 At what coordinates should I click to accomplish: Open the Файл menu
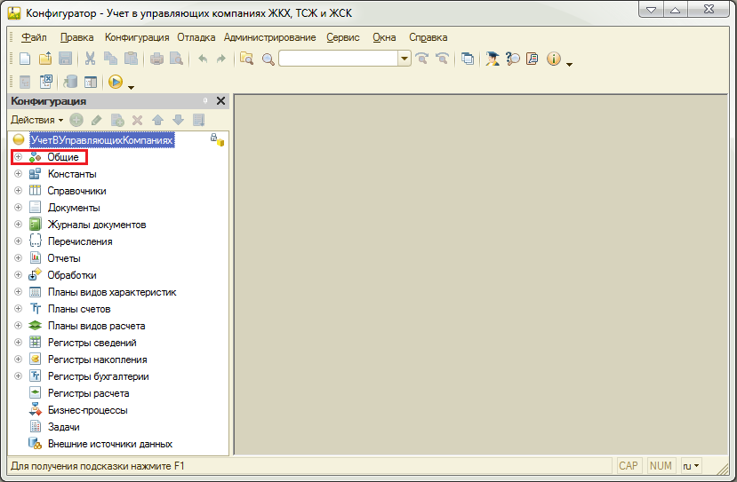[x=34, y=37]
